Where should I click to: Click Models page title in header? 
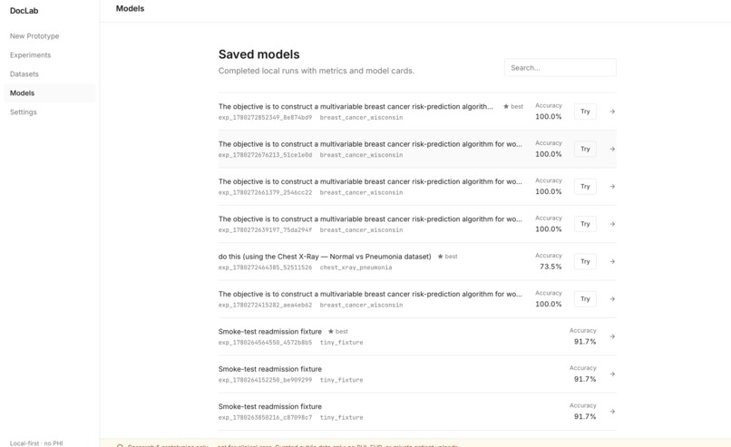tap(130, 8)
